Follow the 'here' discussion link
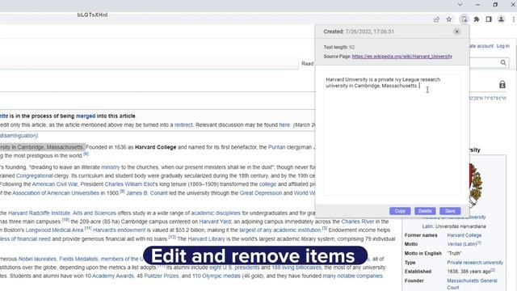This screenshot has width=517, height=291. click(x=284, y=125)
